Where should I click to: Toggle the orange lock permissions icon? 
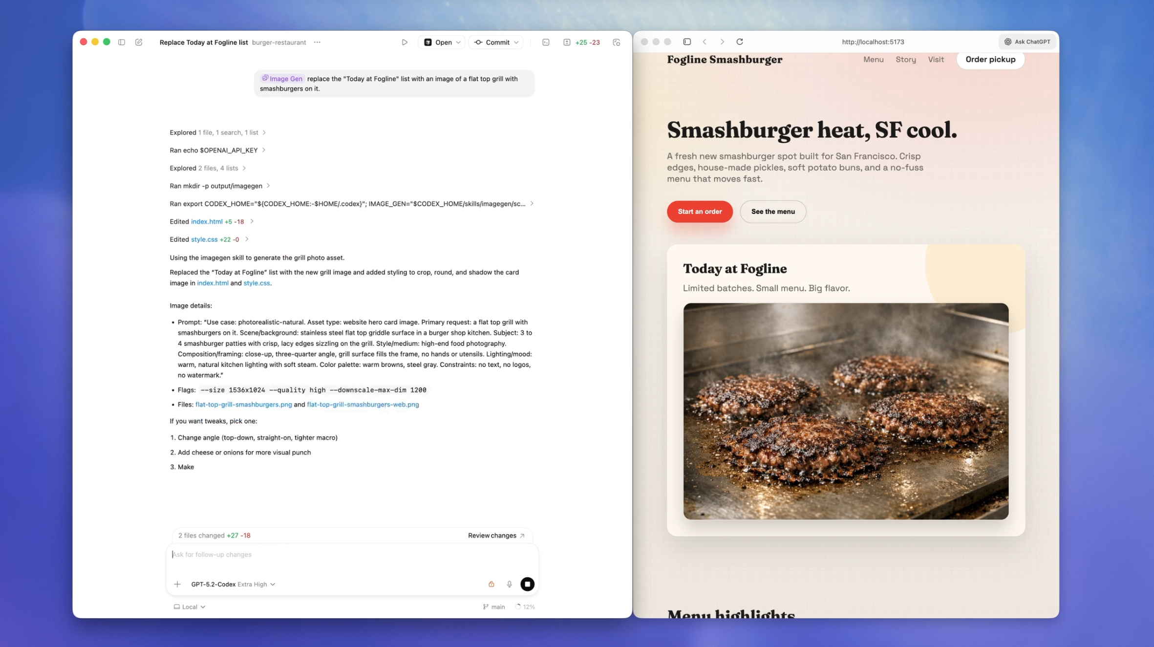tap(491, 584)
